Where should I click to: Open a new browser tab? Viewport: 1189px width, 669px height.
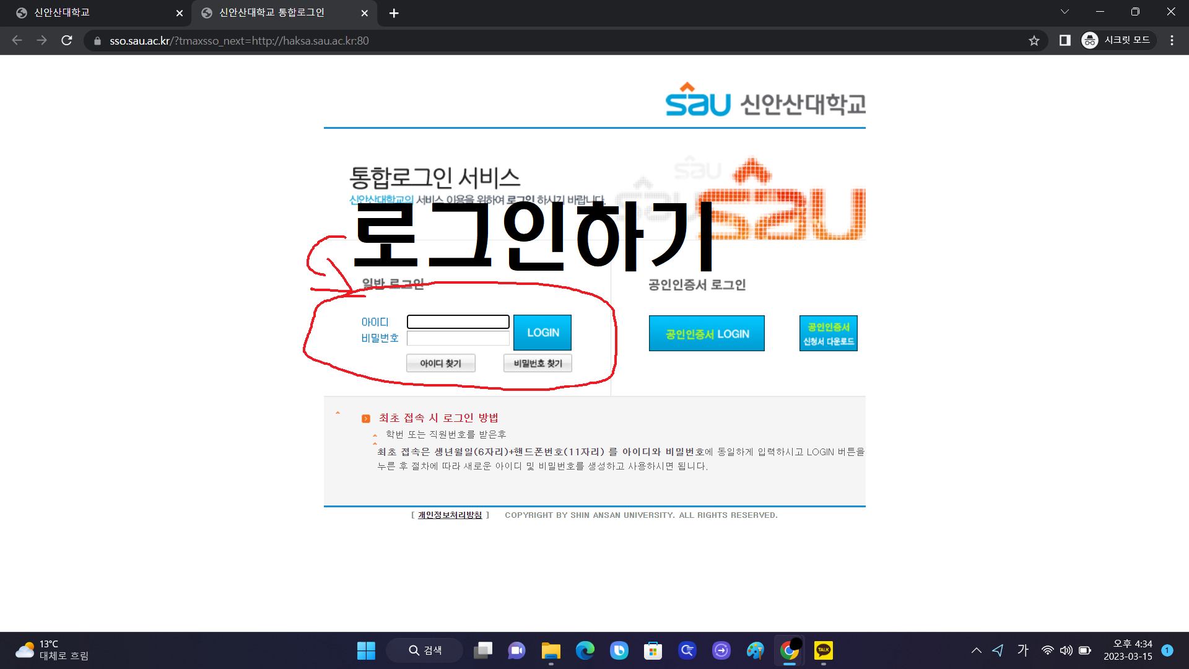coord(394,13)
